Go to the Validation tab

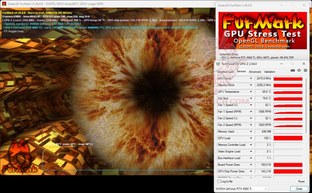[270, 72]
